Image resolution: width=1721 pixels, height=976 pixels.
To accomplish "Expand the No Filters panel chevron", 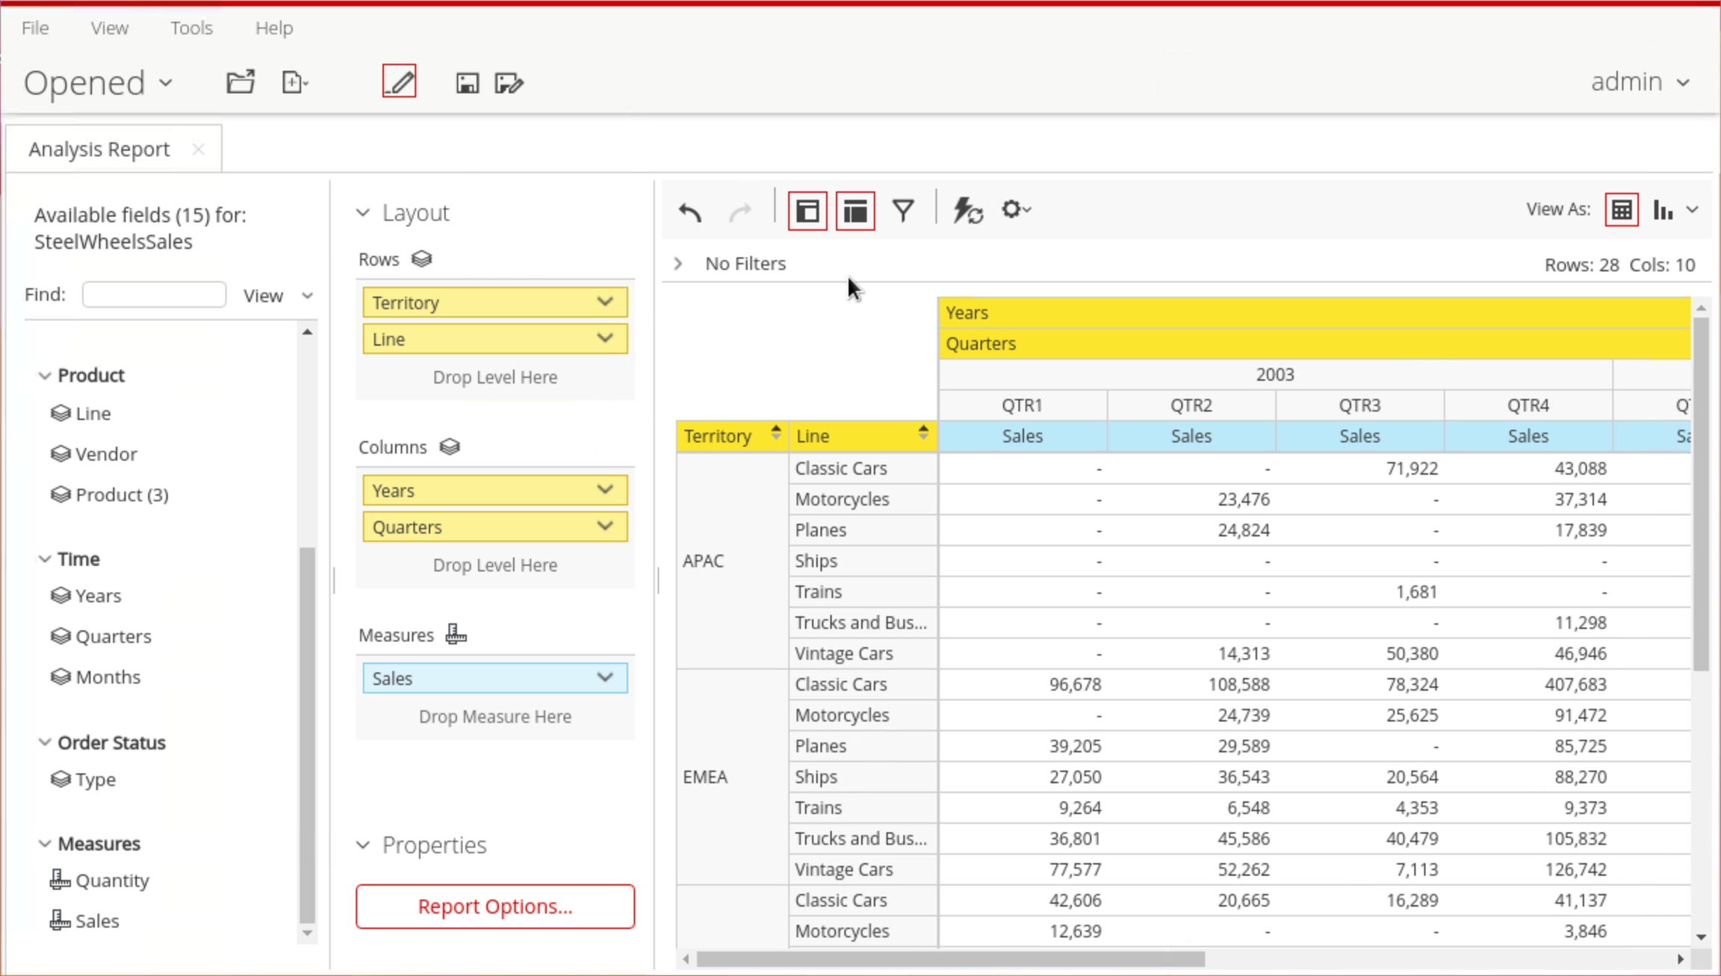I will coord(678,264).
